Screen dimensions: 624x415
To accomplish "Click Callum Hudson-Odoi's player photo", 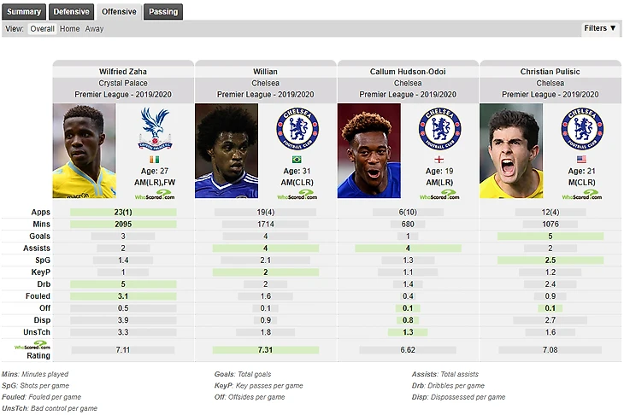I will click(x=369, y=150).
